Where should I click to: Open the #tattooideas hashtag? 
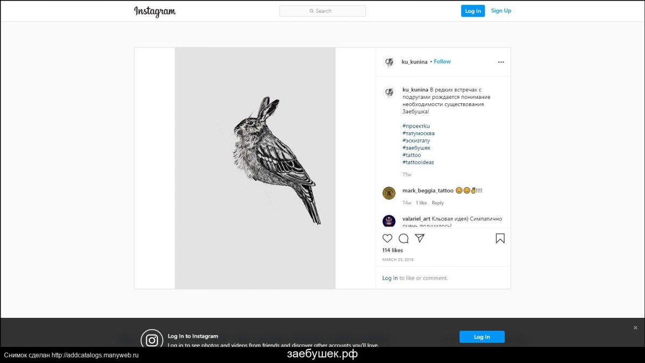pyautogui.click(x=418, y=162)
